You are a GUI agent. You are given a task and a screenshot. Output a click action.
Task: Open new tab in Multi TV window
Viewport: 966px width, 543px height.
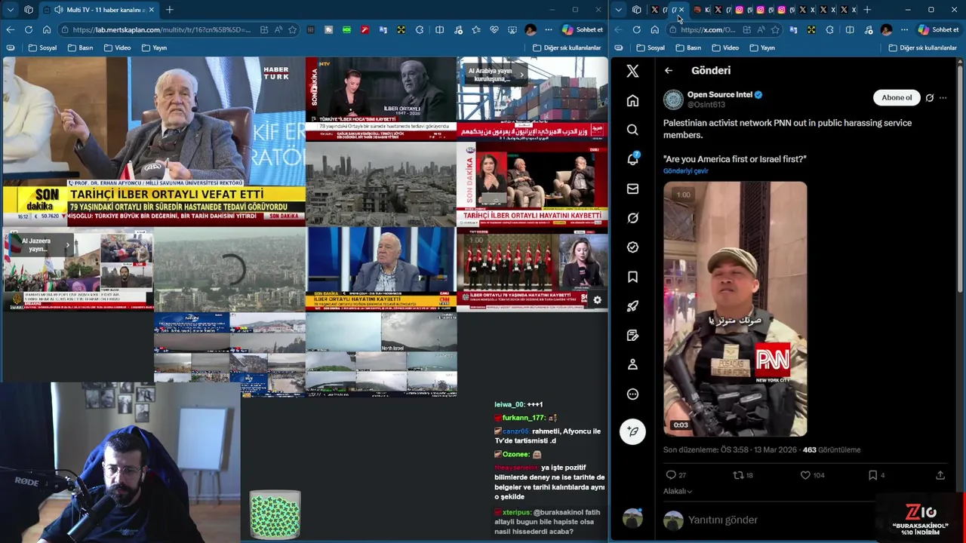tap(169, 10)
